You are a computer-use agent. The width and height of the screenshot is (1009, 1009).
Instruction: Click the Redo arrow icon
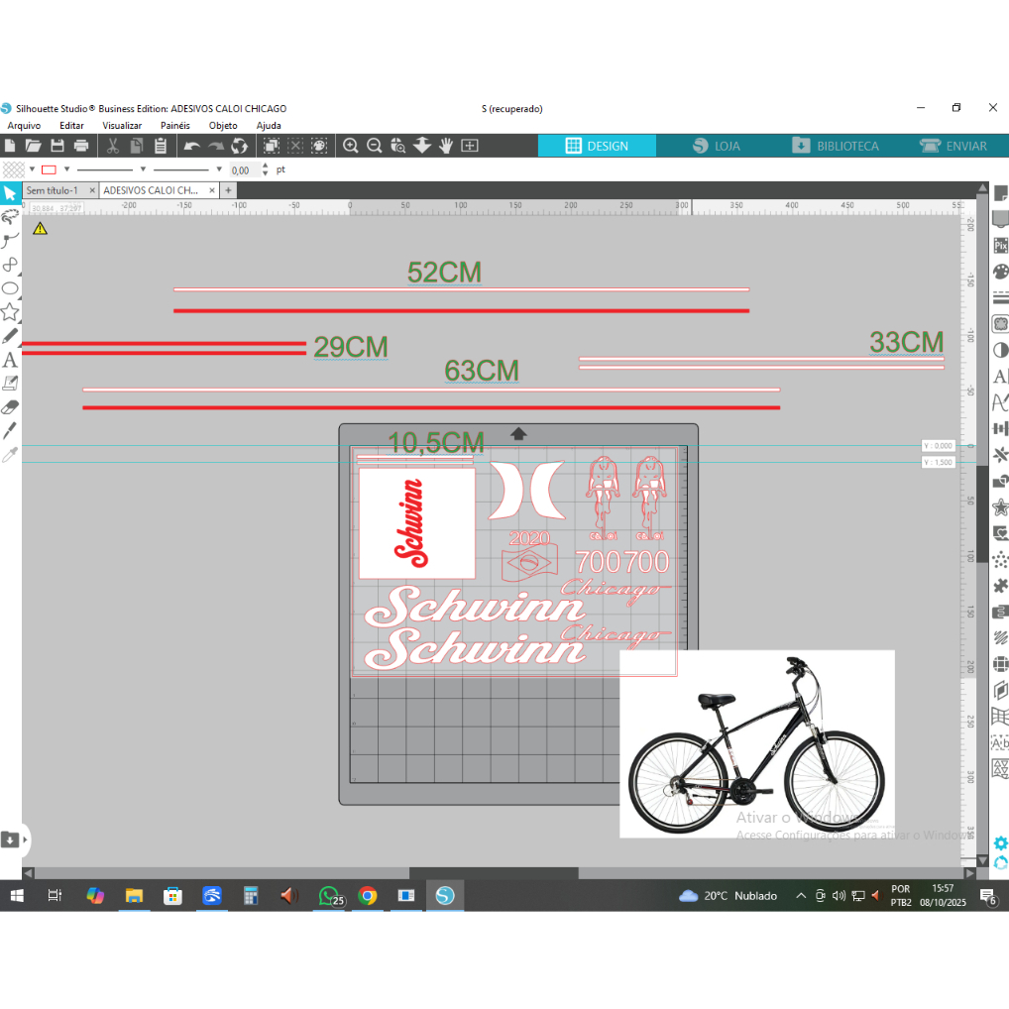pyautogui.click(x=215, y=146)
